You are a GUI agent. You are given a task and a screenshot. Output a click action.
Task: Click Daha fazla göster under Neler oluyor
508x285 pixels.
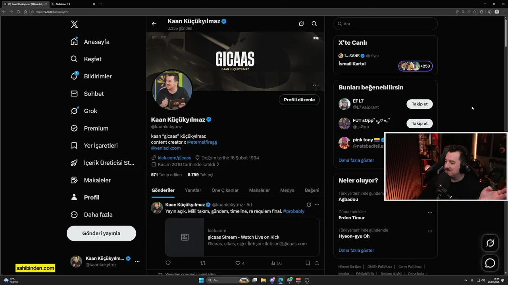356,250
